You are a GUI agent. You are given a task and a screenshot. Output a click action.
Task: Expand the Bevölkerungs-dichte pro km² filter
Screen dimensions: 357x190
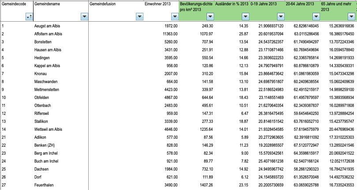click(210, 16)
